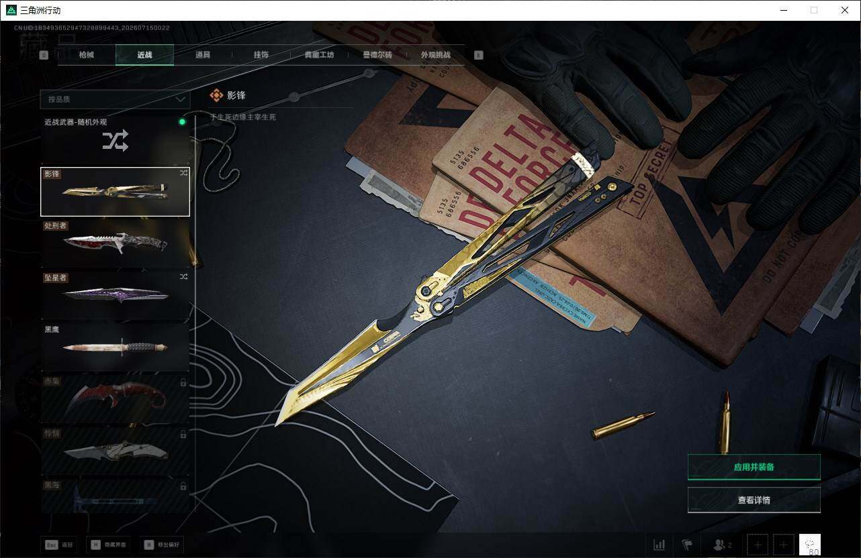
Task: Open the 曼德尔砖 tab
Action: 377,55
